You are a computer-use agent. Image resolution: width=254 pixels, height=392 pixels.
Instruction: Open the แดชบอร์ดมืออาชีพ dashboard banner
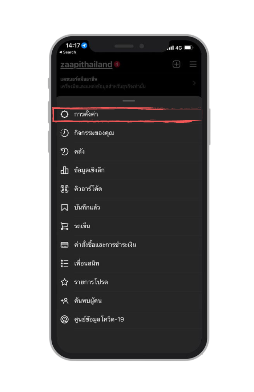coord(128,83)
